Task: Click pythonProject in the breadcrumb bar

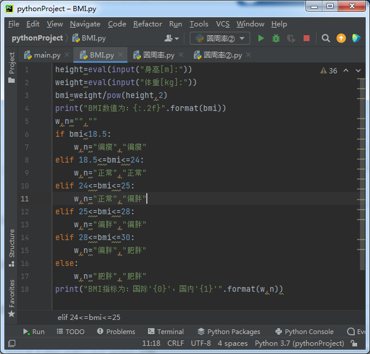Action: [37, 38]
